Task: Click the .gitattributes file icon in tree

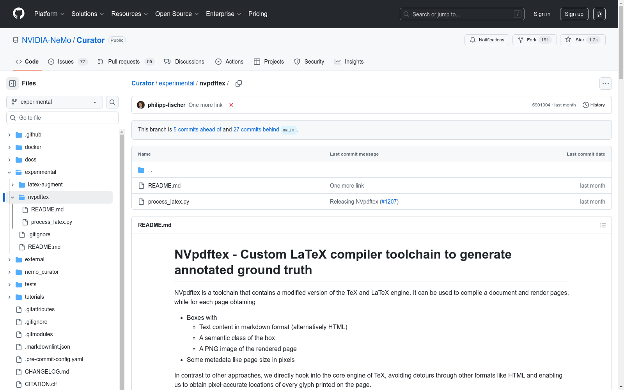Action: (x=19, y=310)
